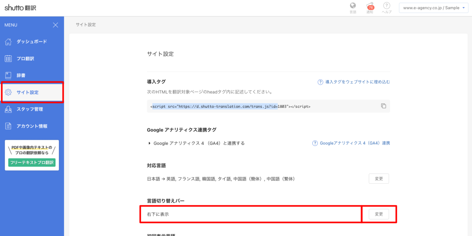Open the ヘルプ question mark icon

coord(387,6)
